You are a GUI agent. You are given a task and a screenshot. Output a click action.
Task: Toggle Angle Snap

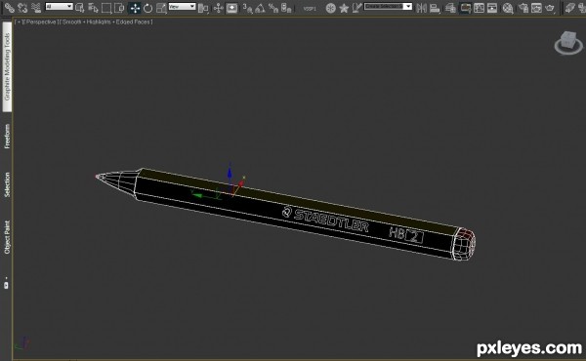pos(260,8)
